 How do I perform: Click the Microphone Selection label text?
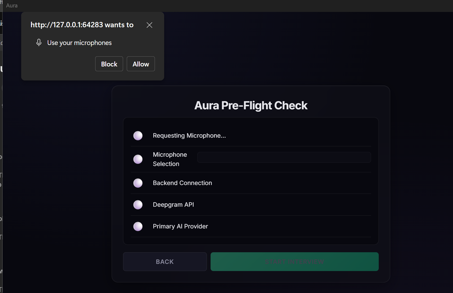(x=170, y=159)
